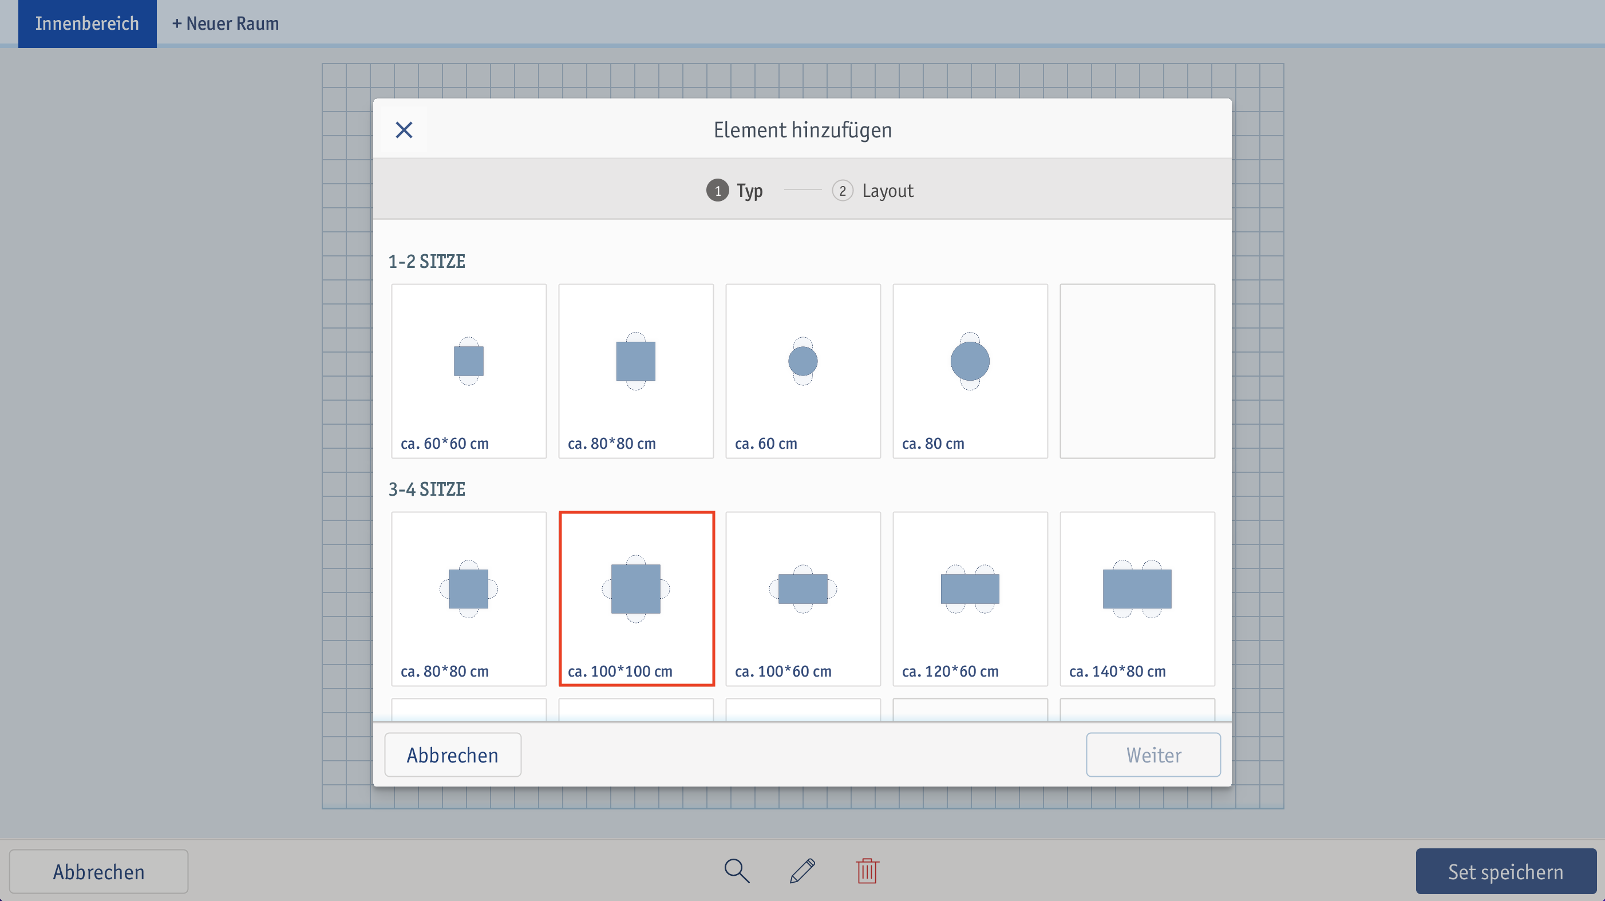The image size is (1605, 901).
Task: Click the pencil edit icon
Action: (x=802, y=871)
